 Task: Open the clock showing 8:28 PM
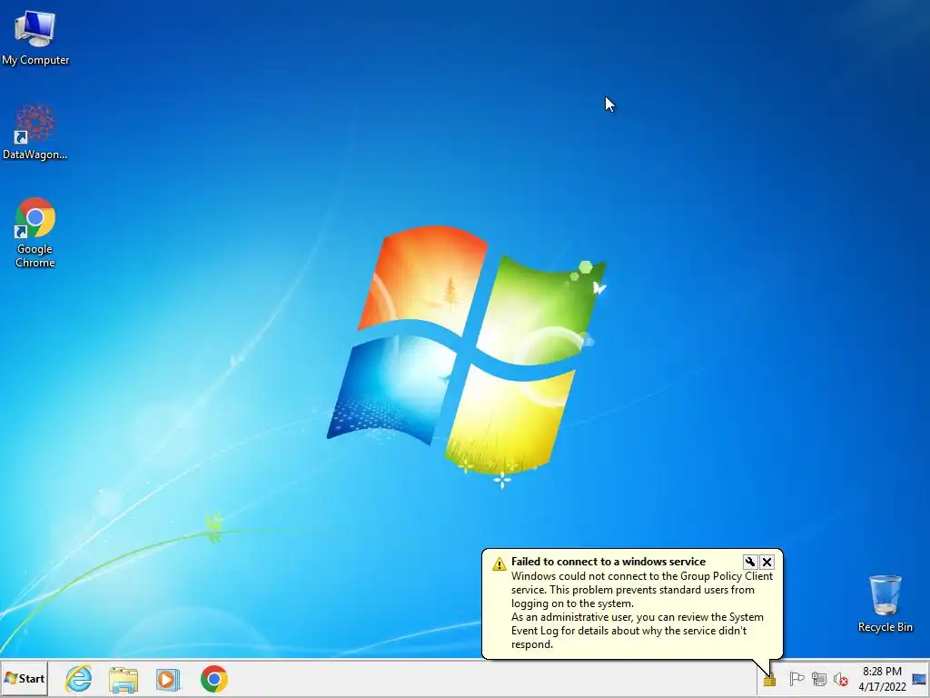coord(882,679)
